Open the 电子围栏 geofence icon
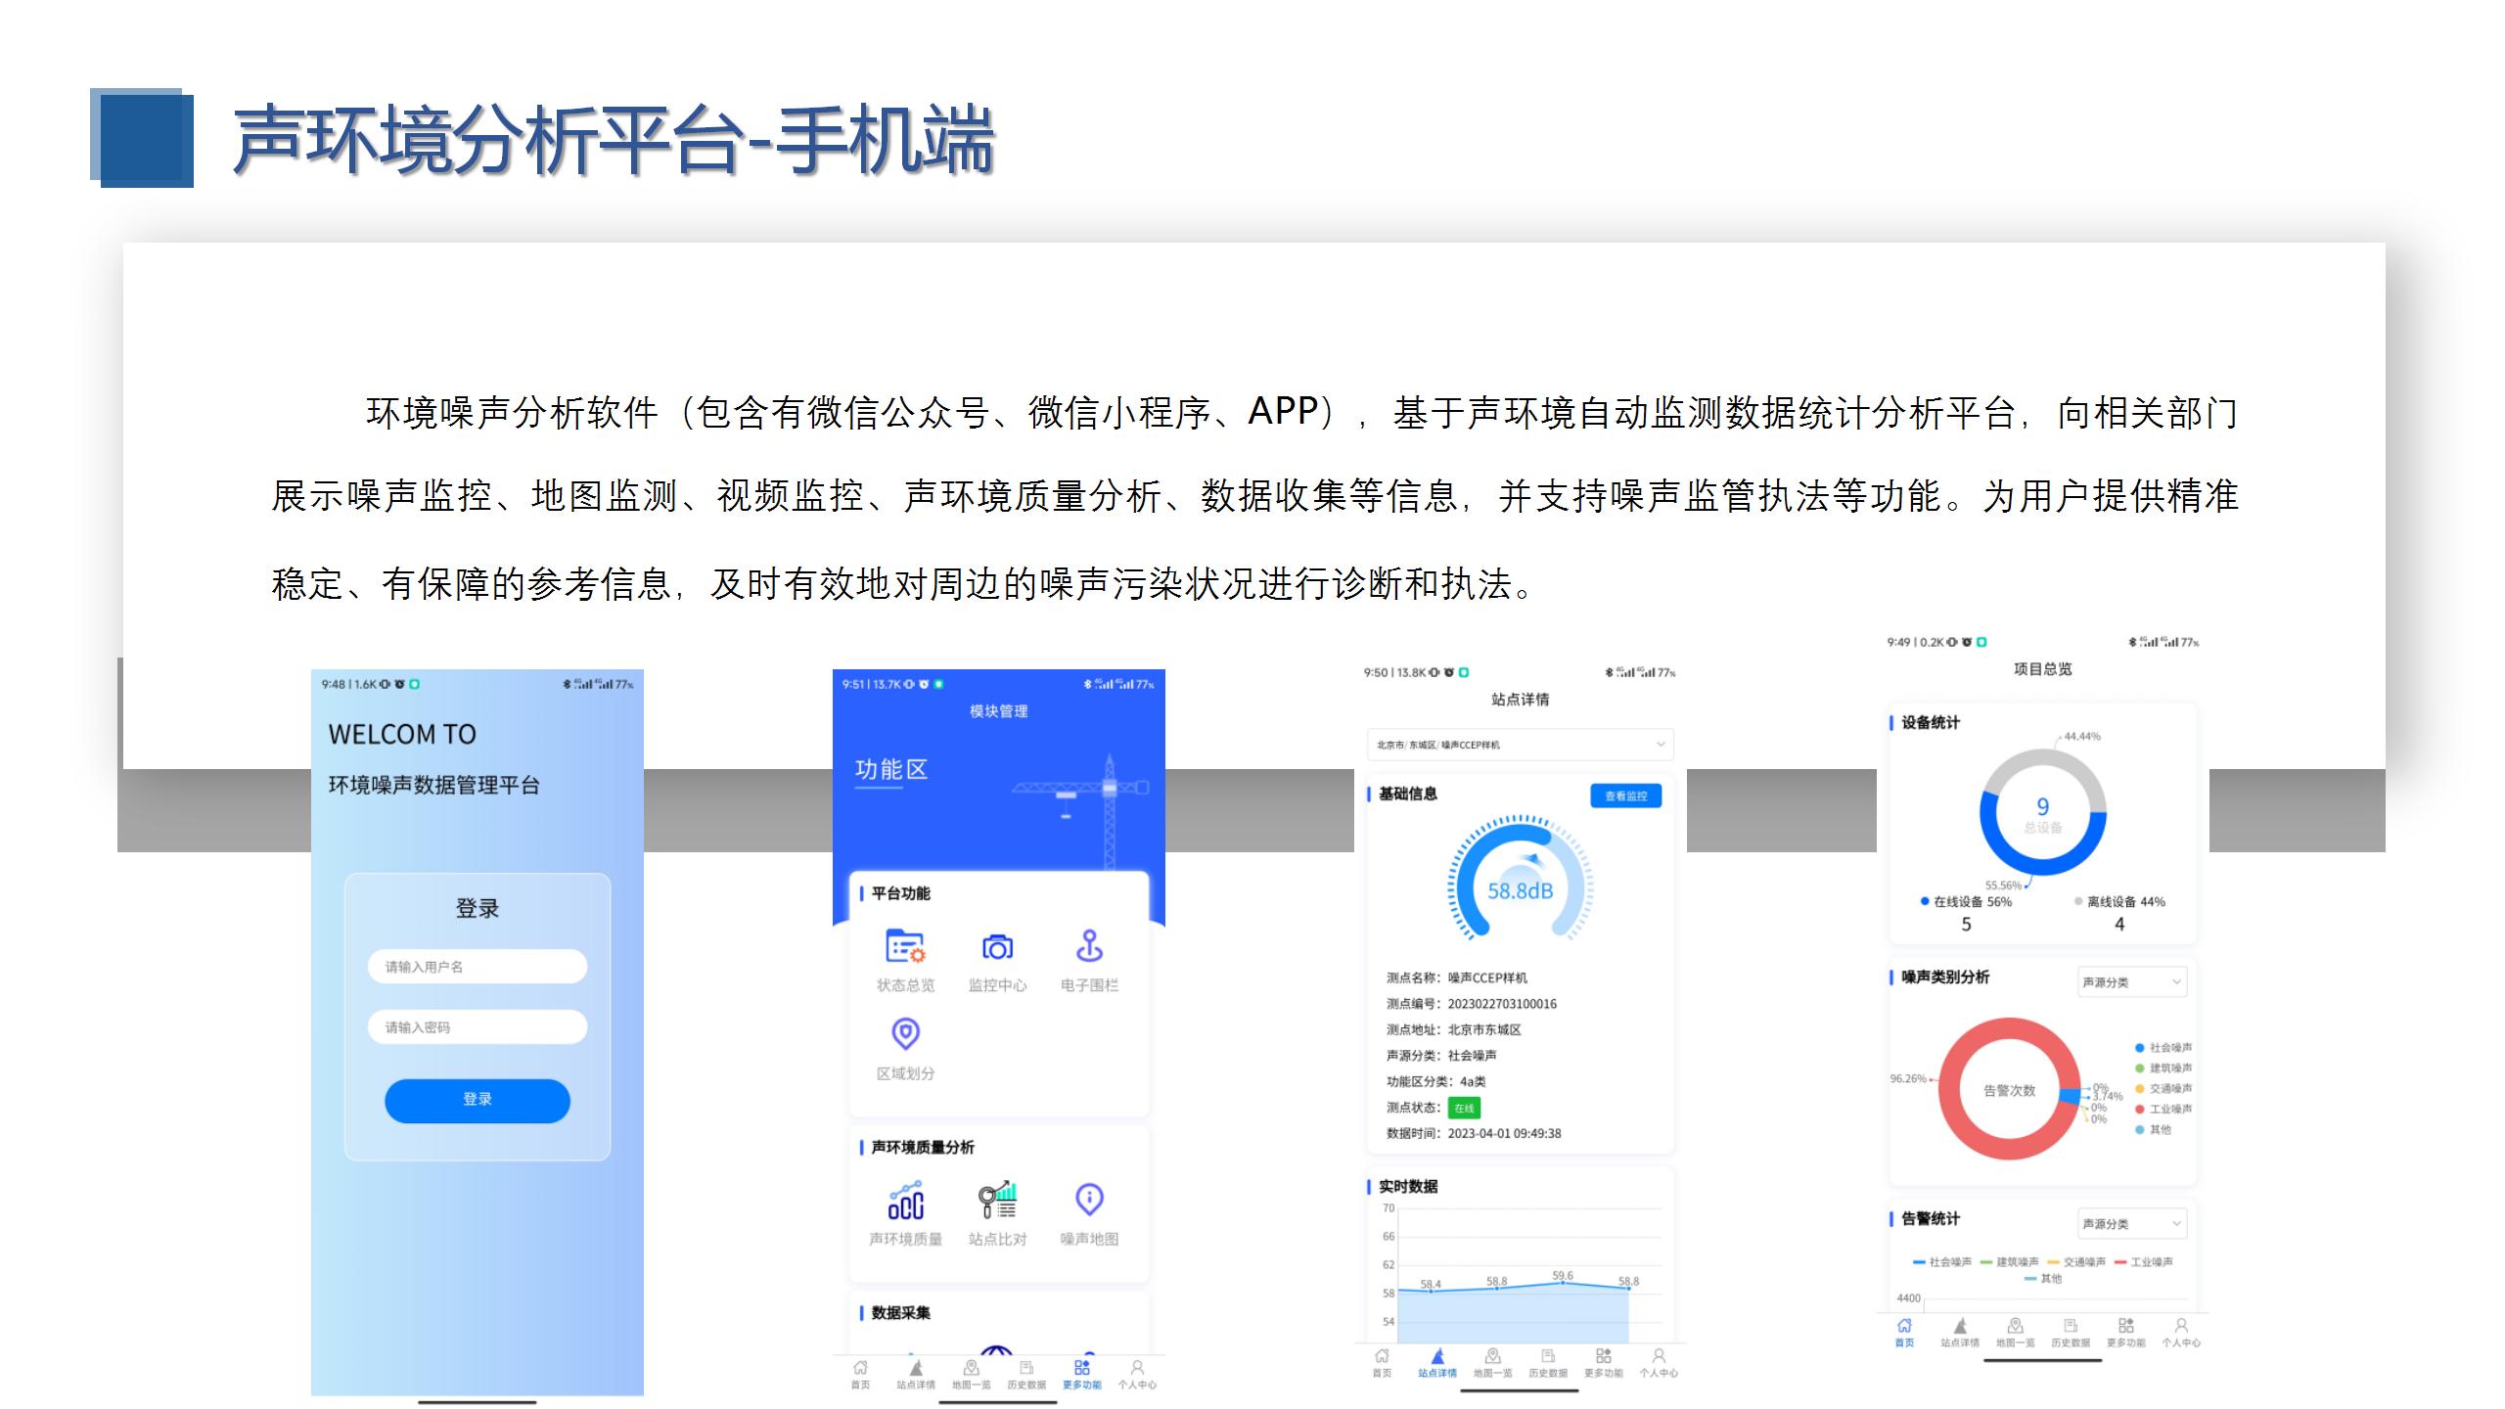The height and width of the screenshot is (1409, 2505). [1089, 947]
